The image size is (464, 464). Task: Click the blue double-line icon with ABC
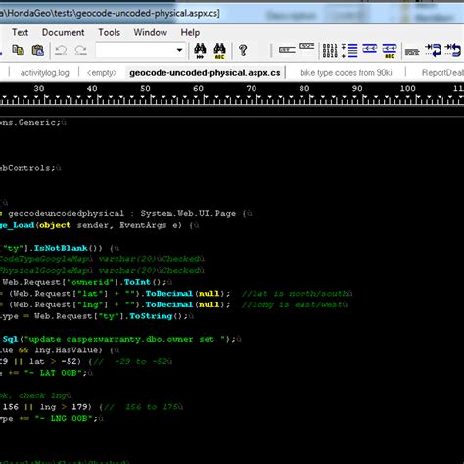390,51
